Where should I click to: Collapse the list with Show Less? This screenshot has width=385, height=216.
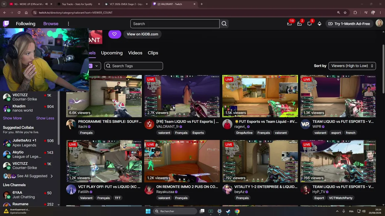[x=45, y=118]
